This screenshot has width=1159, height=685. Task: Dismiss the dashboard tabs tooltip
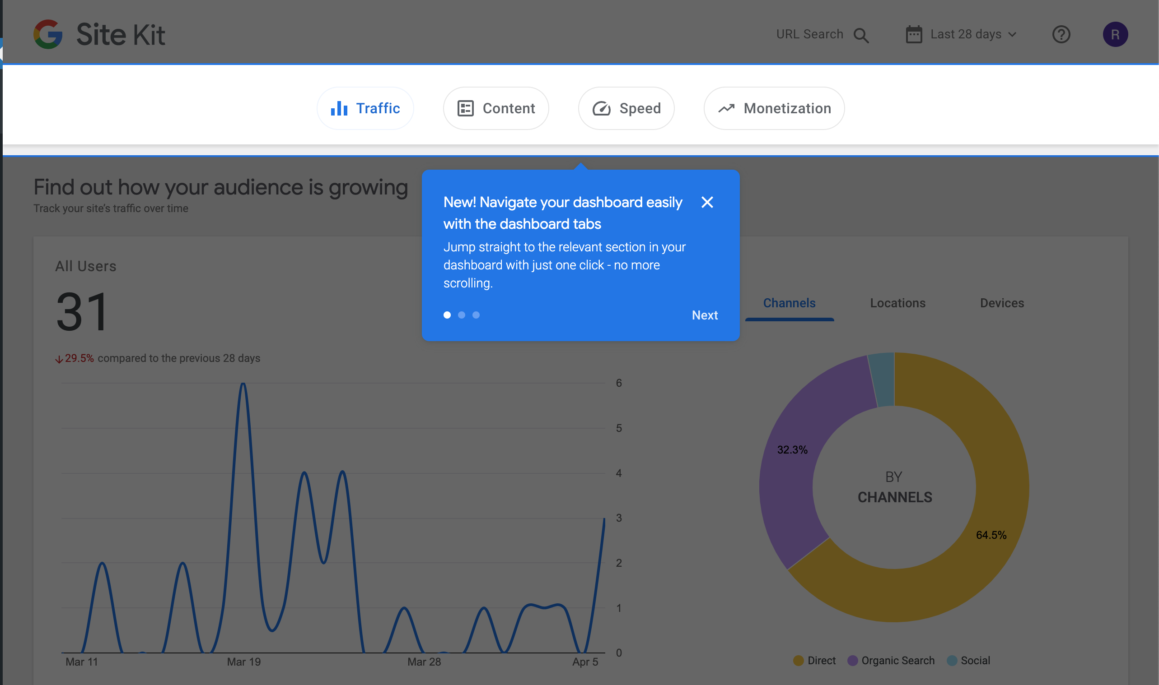click(707, 202)
